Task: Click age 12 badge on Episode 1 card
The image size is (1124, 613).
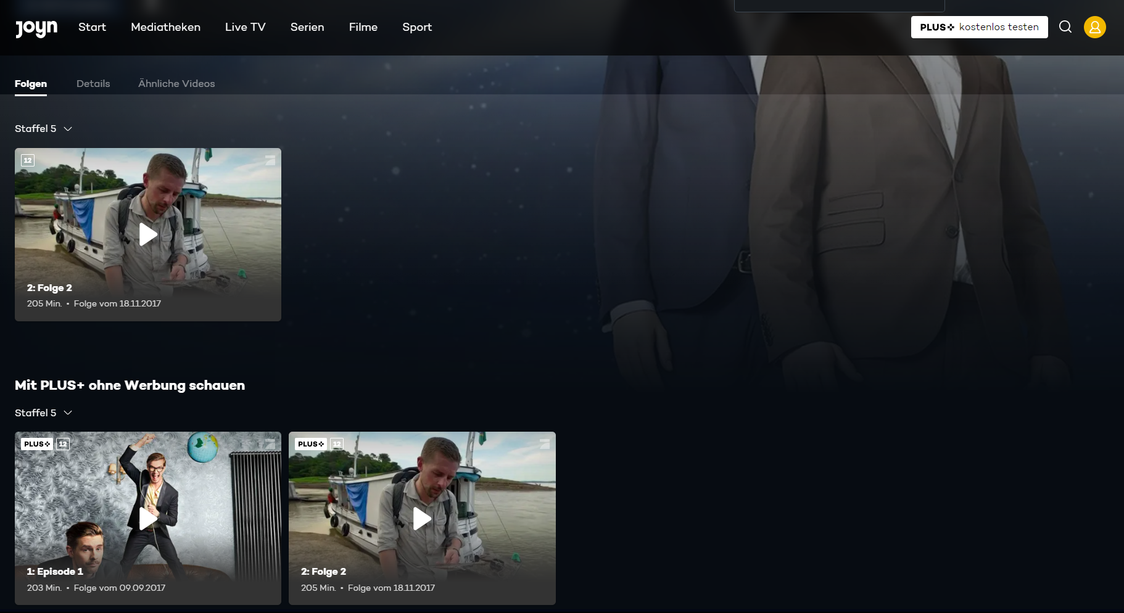Action: point(63,444)
